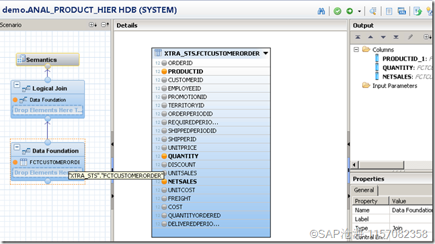Select TERRITORYID column text

point(186,106)
